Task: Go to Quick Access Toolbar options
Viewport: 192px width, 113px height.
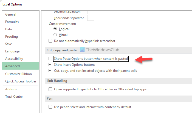Action: tap(21, 81)
